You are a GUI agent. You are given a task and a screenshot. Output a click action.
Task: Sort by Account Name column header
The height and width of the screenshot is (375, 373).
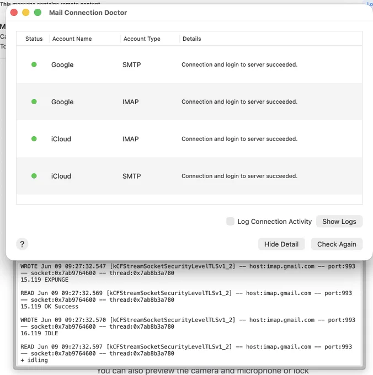[72, 39]
